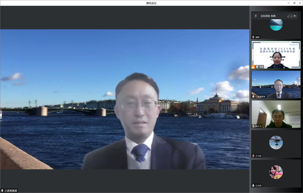Click the audio level bars icon
This screenshot has width=303, height=193.
[290, 16]
